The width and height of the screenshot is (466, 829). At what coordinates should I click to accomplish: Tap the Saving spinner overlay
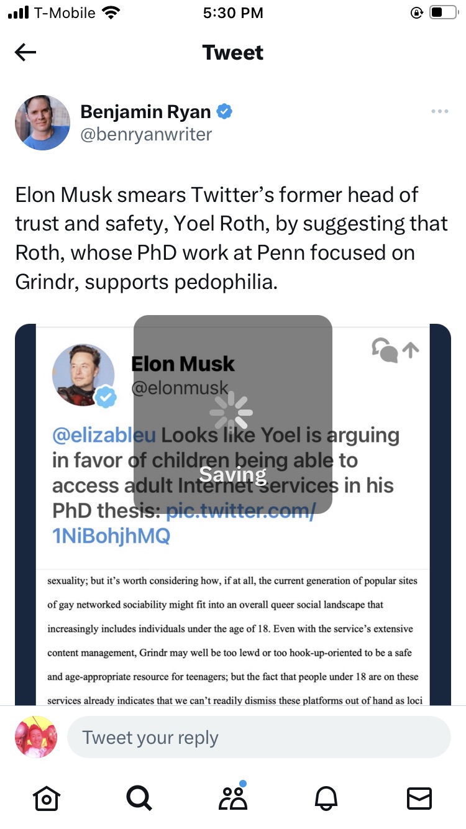(232, 413)
